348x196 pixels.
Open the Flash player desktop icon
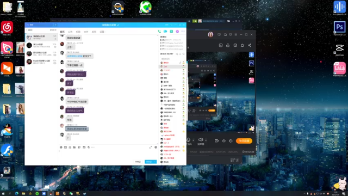[x=7, y=151]
